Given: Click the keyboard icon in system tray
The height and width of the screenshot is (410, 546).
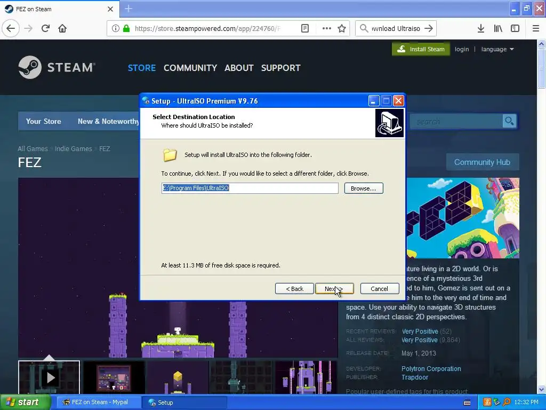Looking at the screenshot, I should (x=467, y=403).
